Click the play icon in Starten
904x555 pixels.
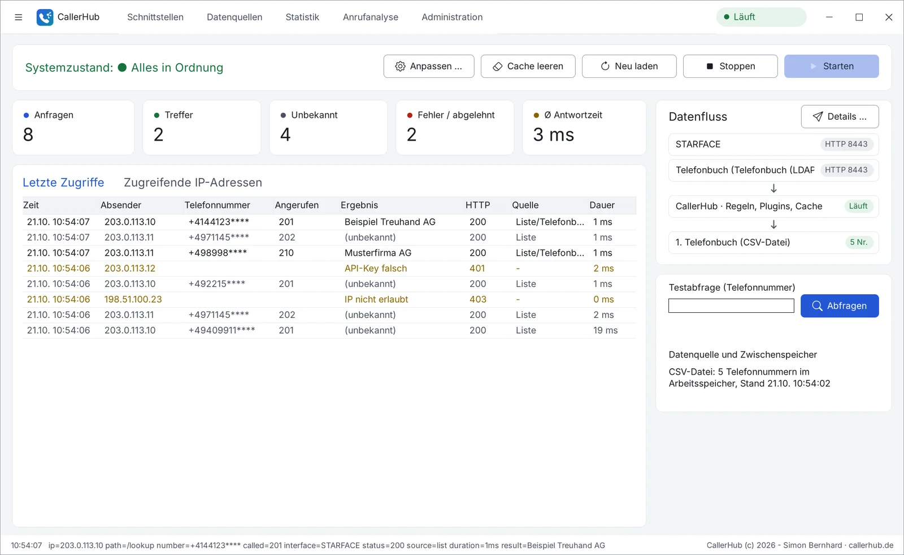814,66
